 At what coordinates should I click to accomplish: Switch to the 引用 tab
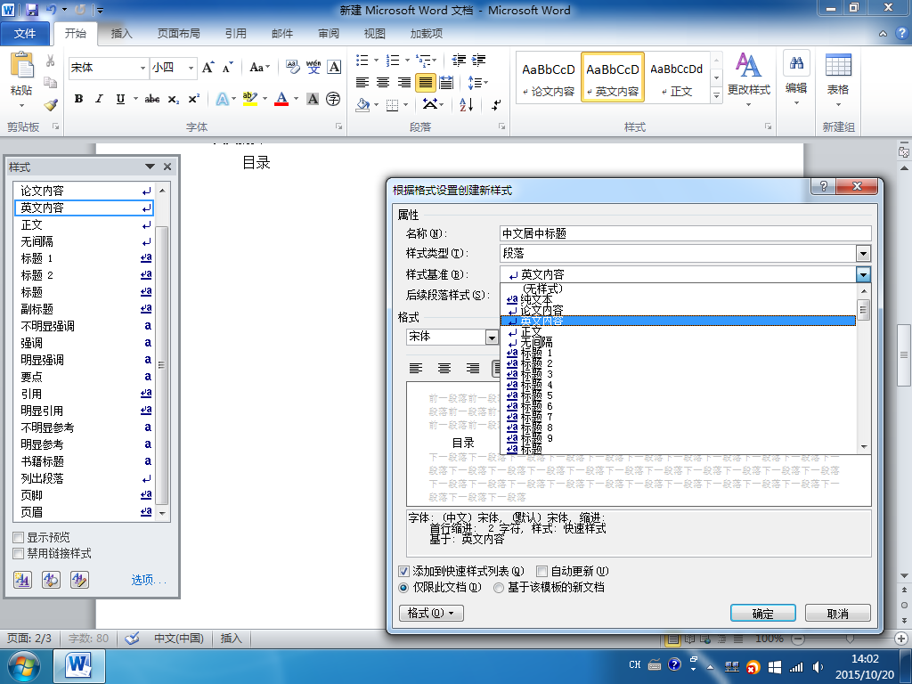[x=235, y=34]
